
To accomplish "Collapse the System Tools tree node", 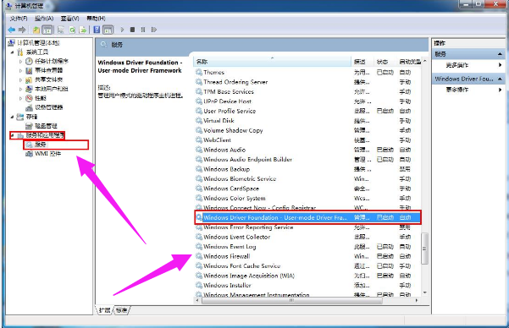I will tap(12, 52).
